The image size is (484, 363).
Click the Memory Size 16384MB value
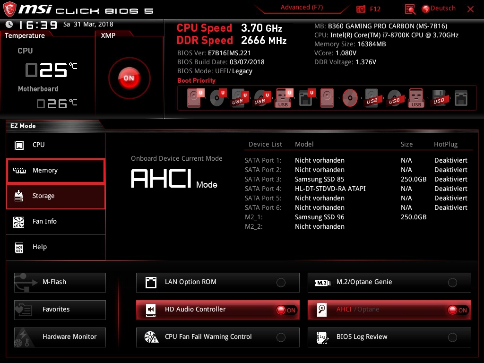click(372, 44)
